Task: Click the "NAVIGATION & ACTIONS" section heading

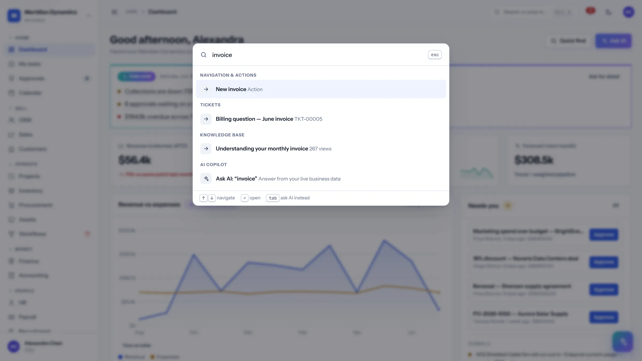Action: click(228, 75)
